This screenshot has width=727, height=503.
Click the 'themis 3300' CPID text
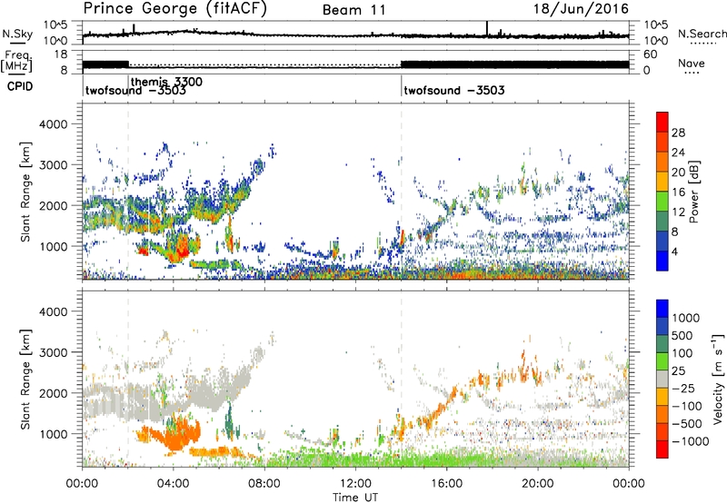166,82
